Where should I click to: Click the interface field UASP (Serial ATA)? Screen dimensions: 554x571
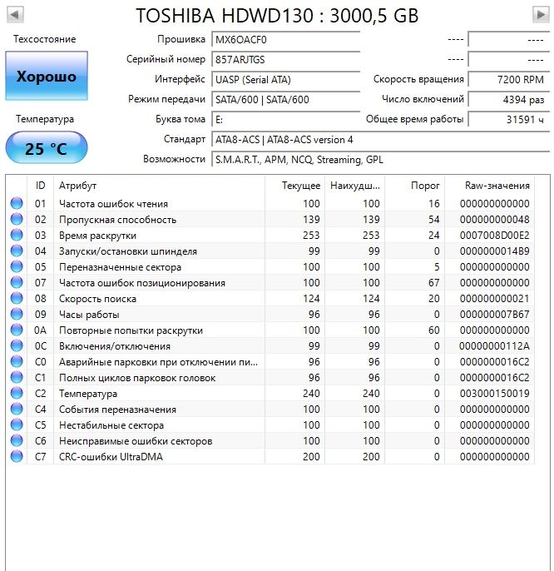coord(286,79)
